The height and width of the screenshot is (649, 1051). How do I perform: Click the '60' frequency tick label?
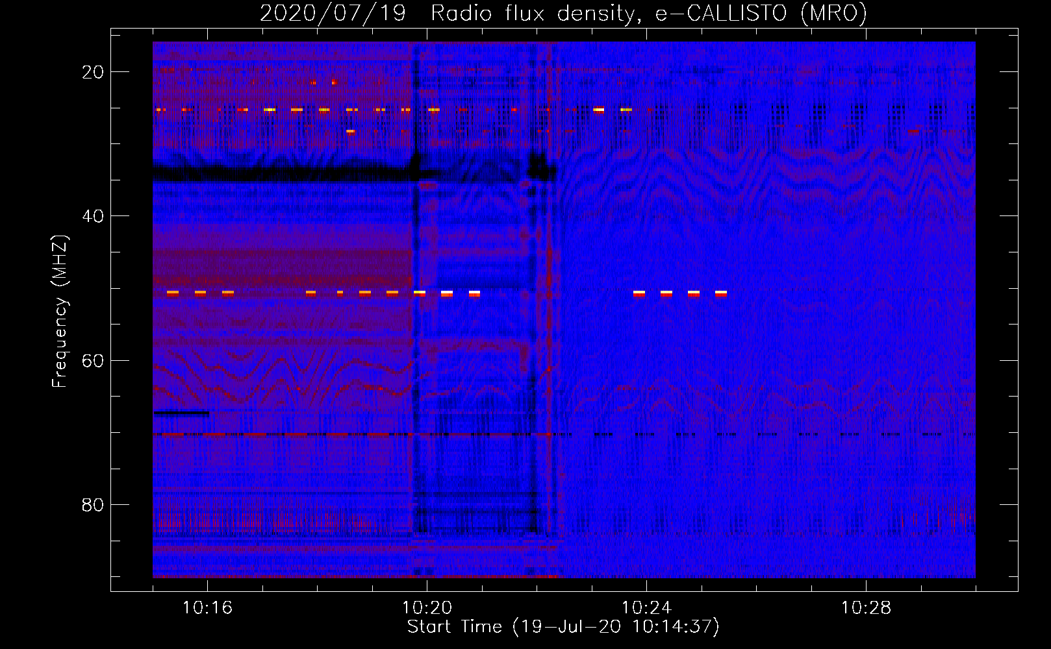click(93, 361)
